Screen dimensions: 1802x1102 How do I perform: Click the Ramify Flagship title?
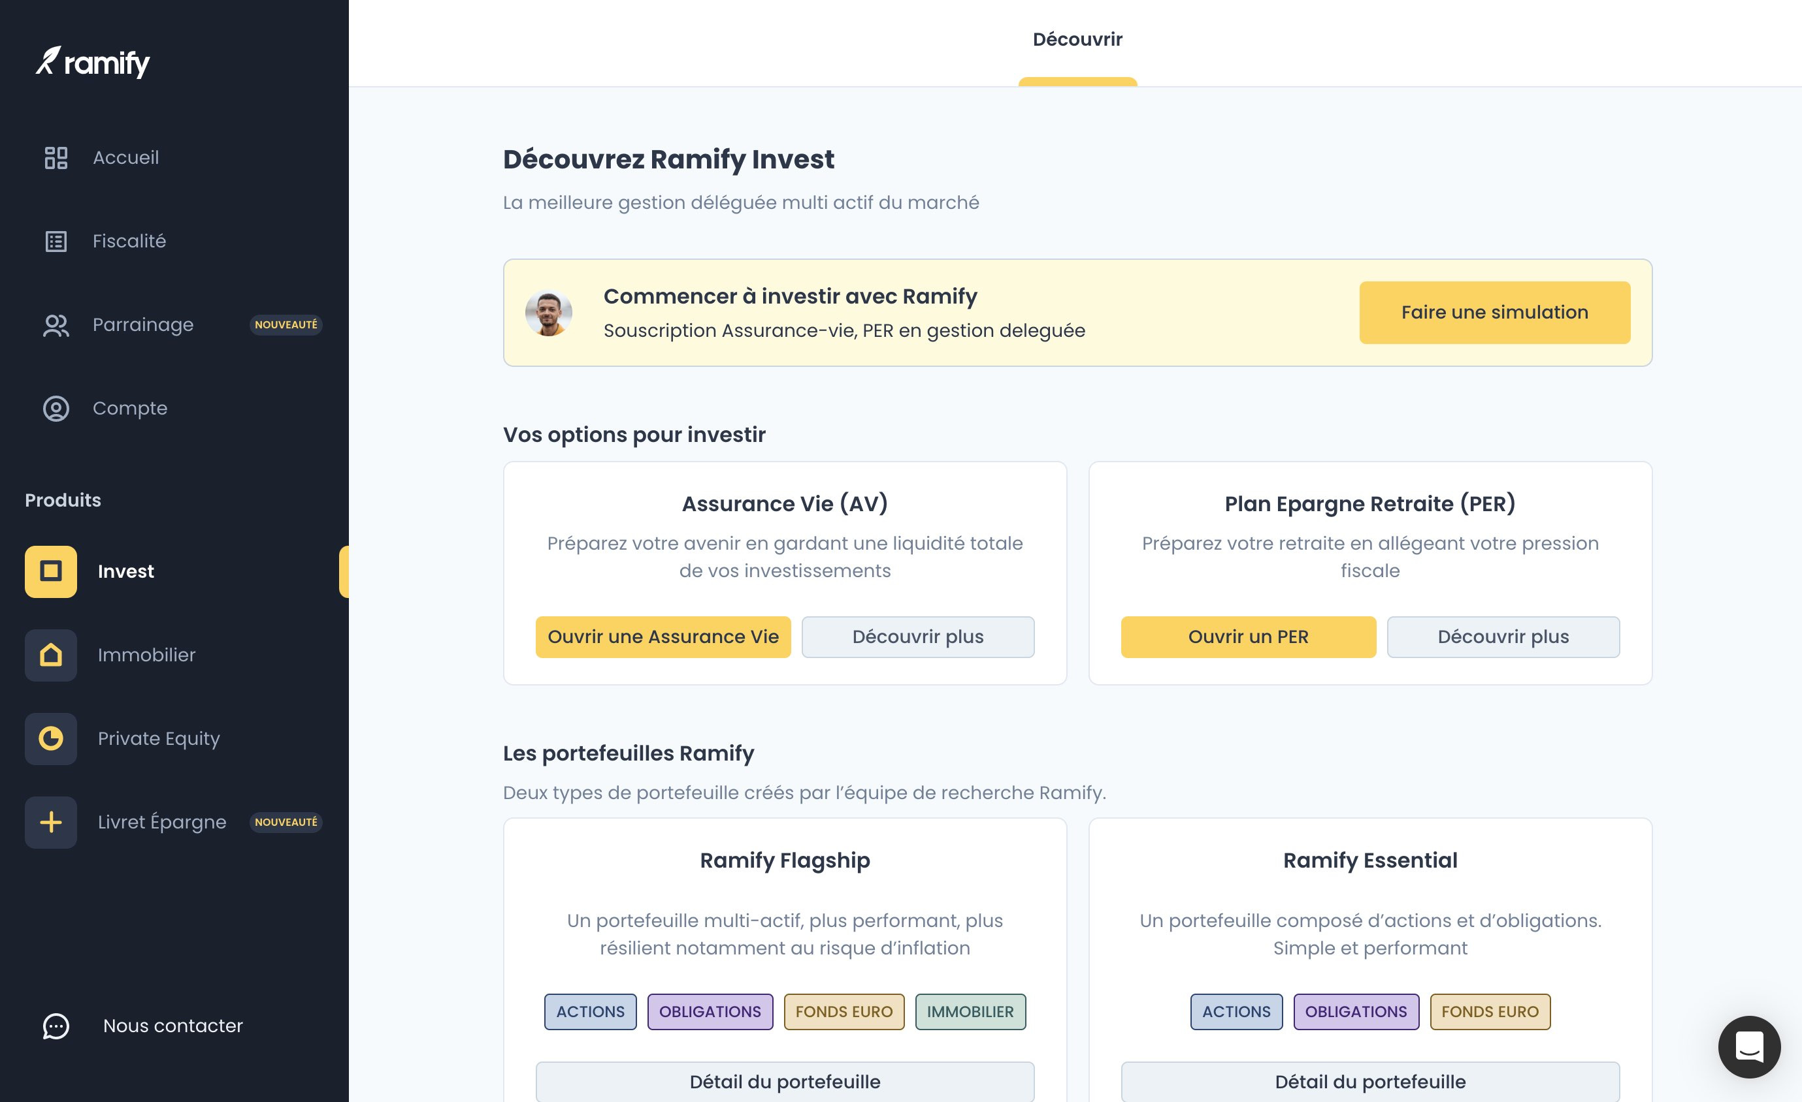click(x=785, y=861)
